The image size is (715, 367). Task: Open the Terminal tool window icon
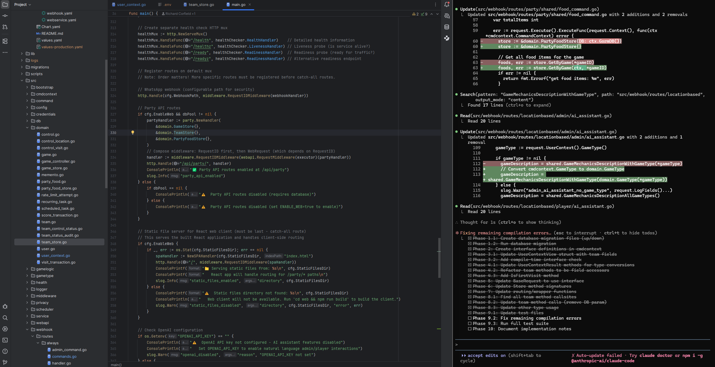point(5,340)
